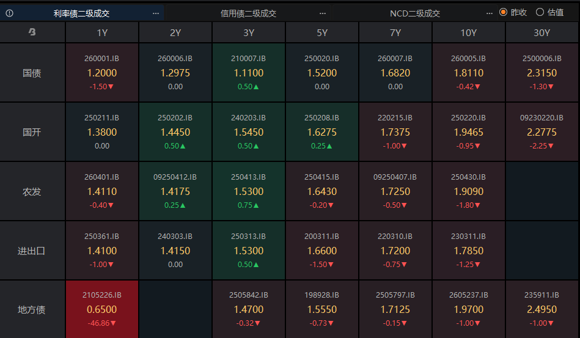580x338 pixels.
Task: Select the 估值 radio option
Action: coord(540,12)
